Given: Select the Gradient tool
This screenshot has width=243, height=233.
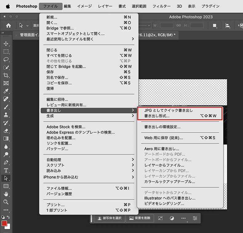Looking at the screenshot, I should (x=6, y=139).
